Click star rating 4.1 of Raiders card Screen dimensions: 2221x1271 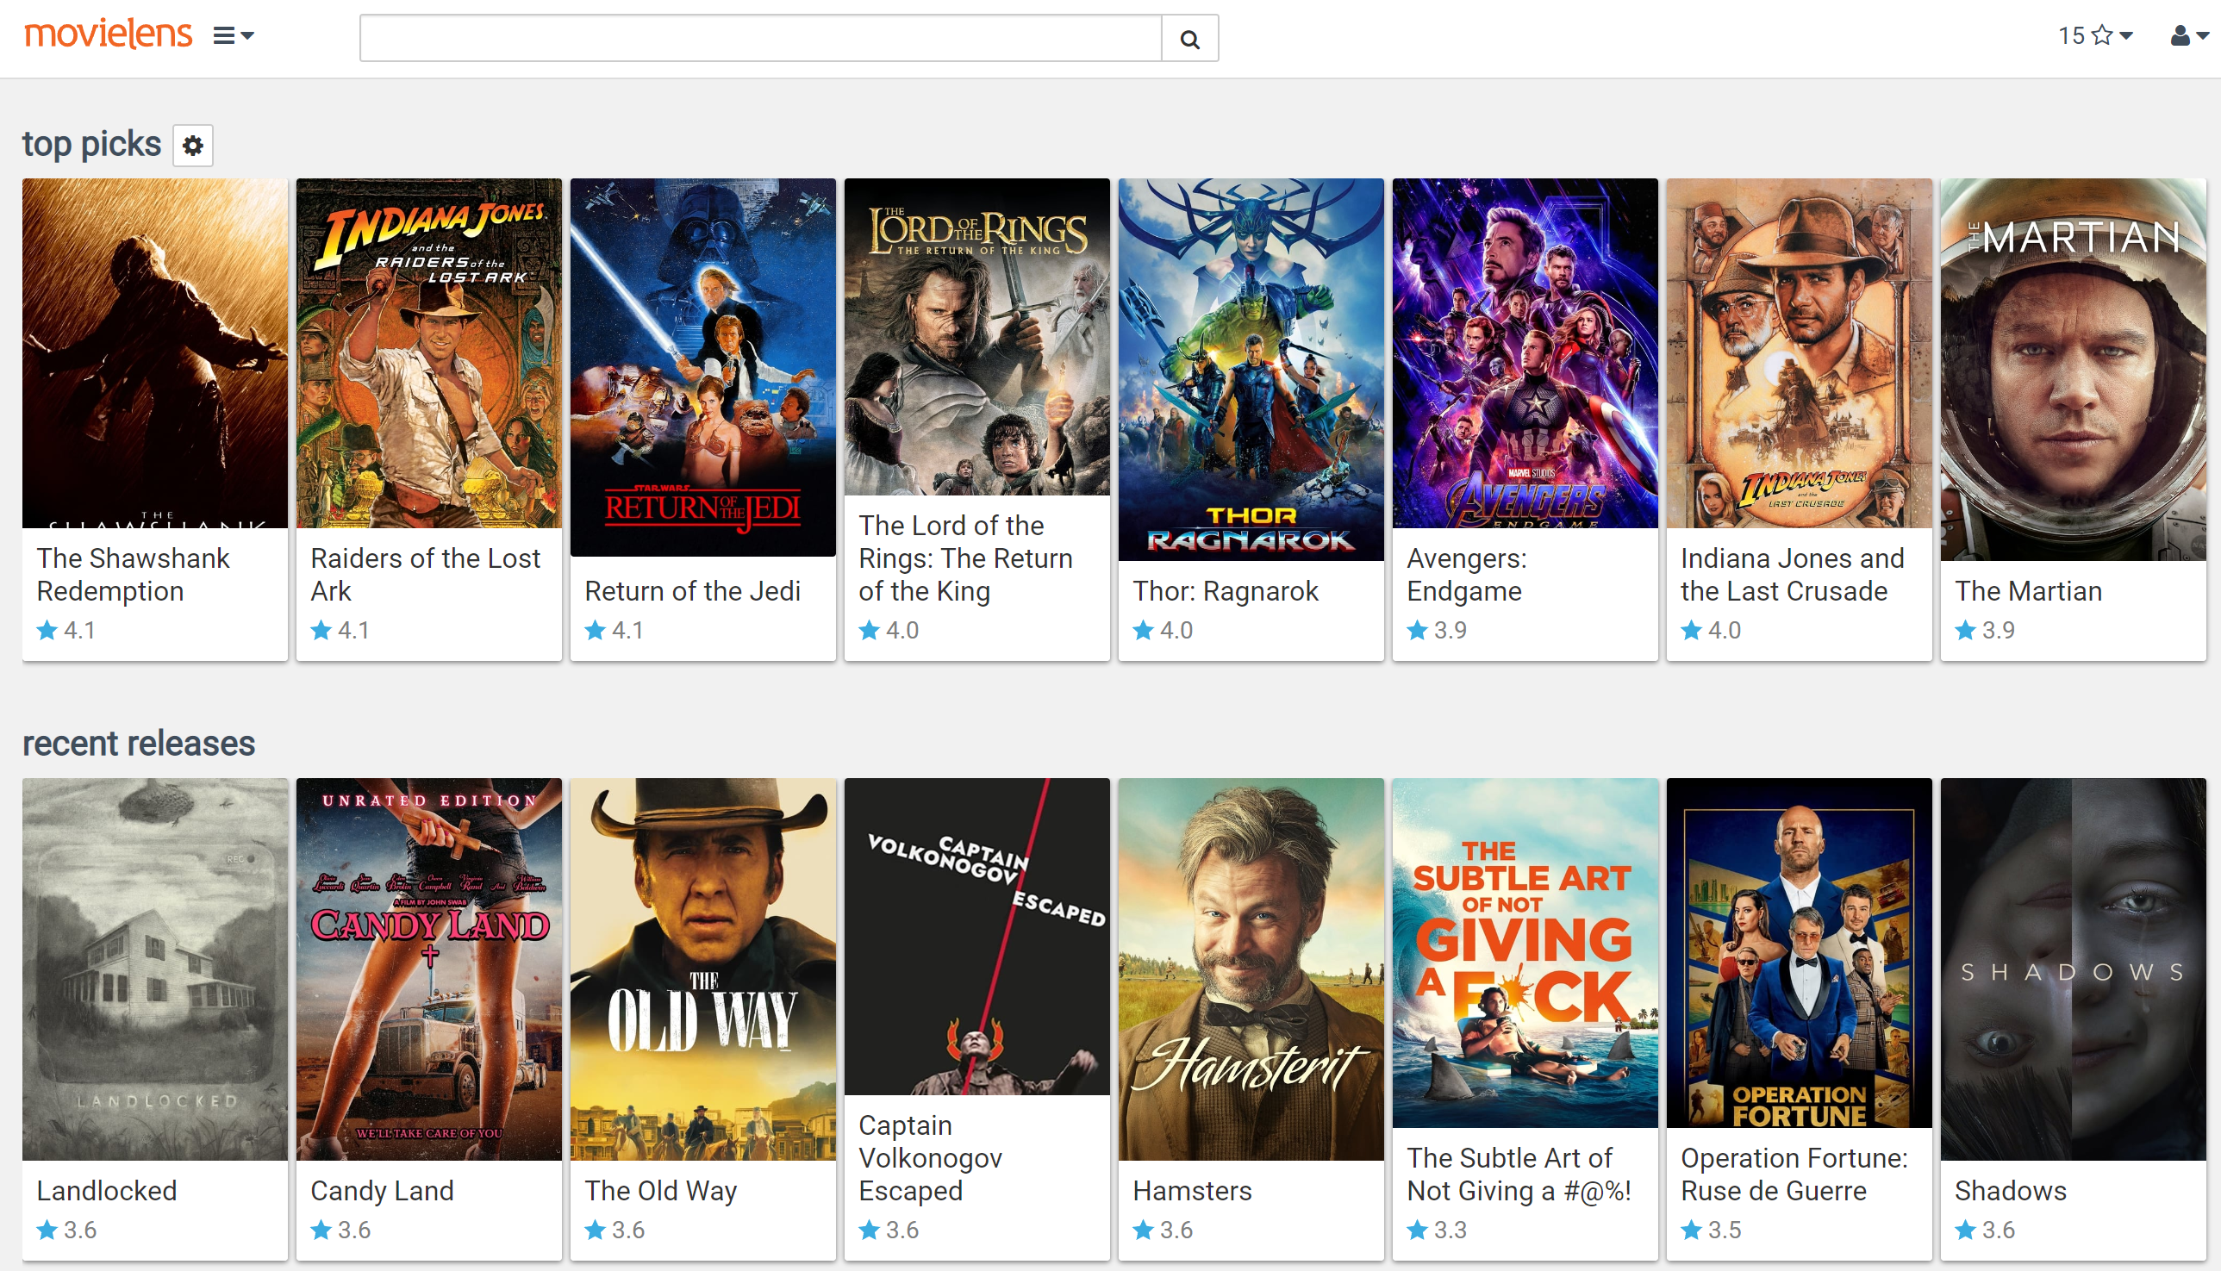point(340,630)
